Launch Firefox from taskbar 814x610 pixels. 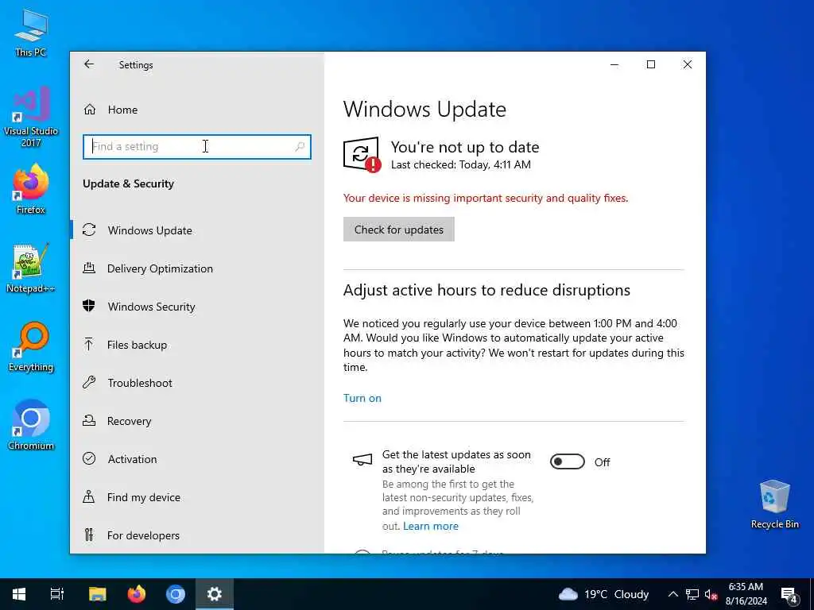(137, 594)
